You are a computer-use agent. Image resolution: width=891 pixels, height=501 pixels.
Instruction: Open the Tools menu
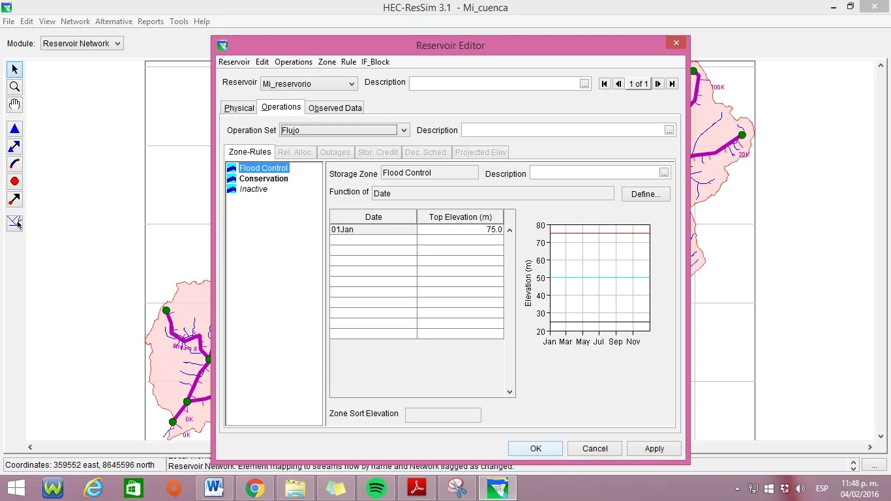pyautogui.click(x=179, y=22)
